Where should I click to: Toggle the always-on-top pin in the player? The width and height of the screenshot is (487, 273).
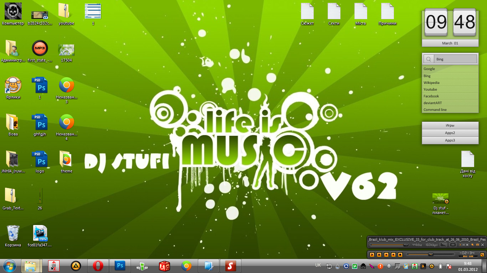click(473, 245)
